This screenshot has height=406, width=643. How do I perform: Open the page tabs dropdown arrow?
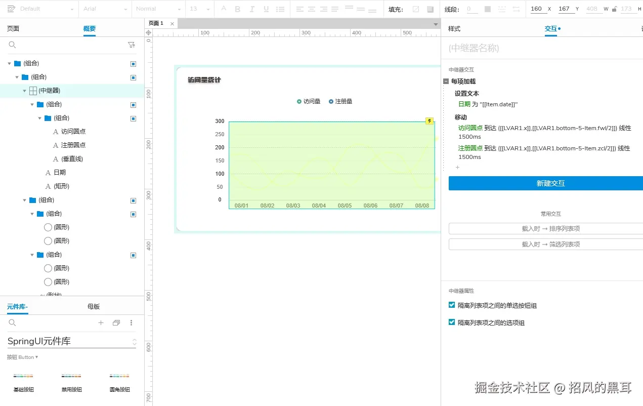click(436, 24)
